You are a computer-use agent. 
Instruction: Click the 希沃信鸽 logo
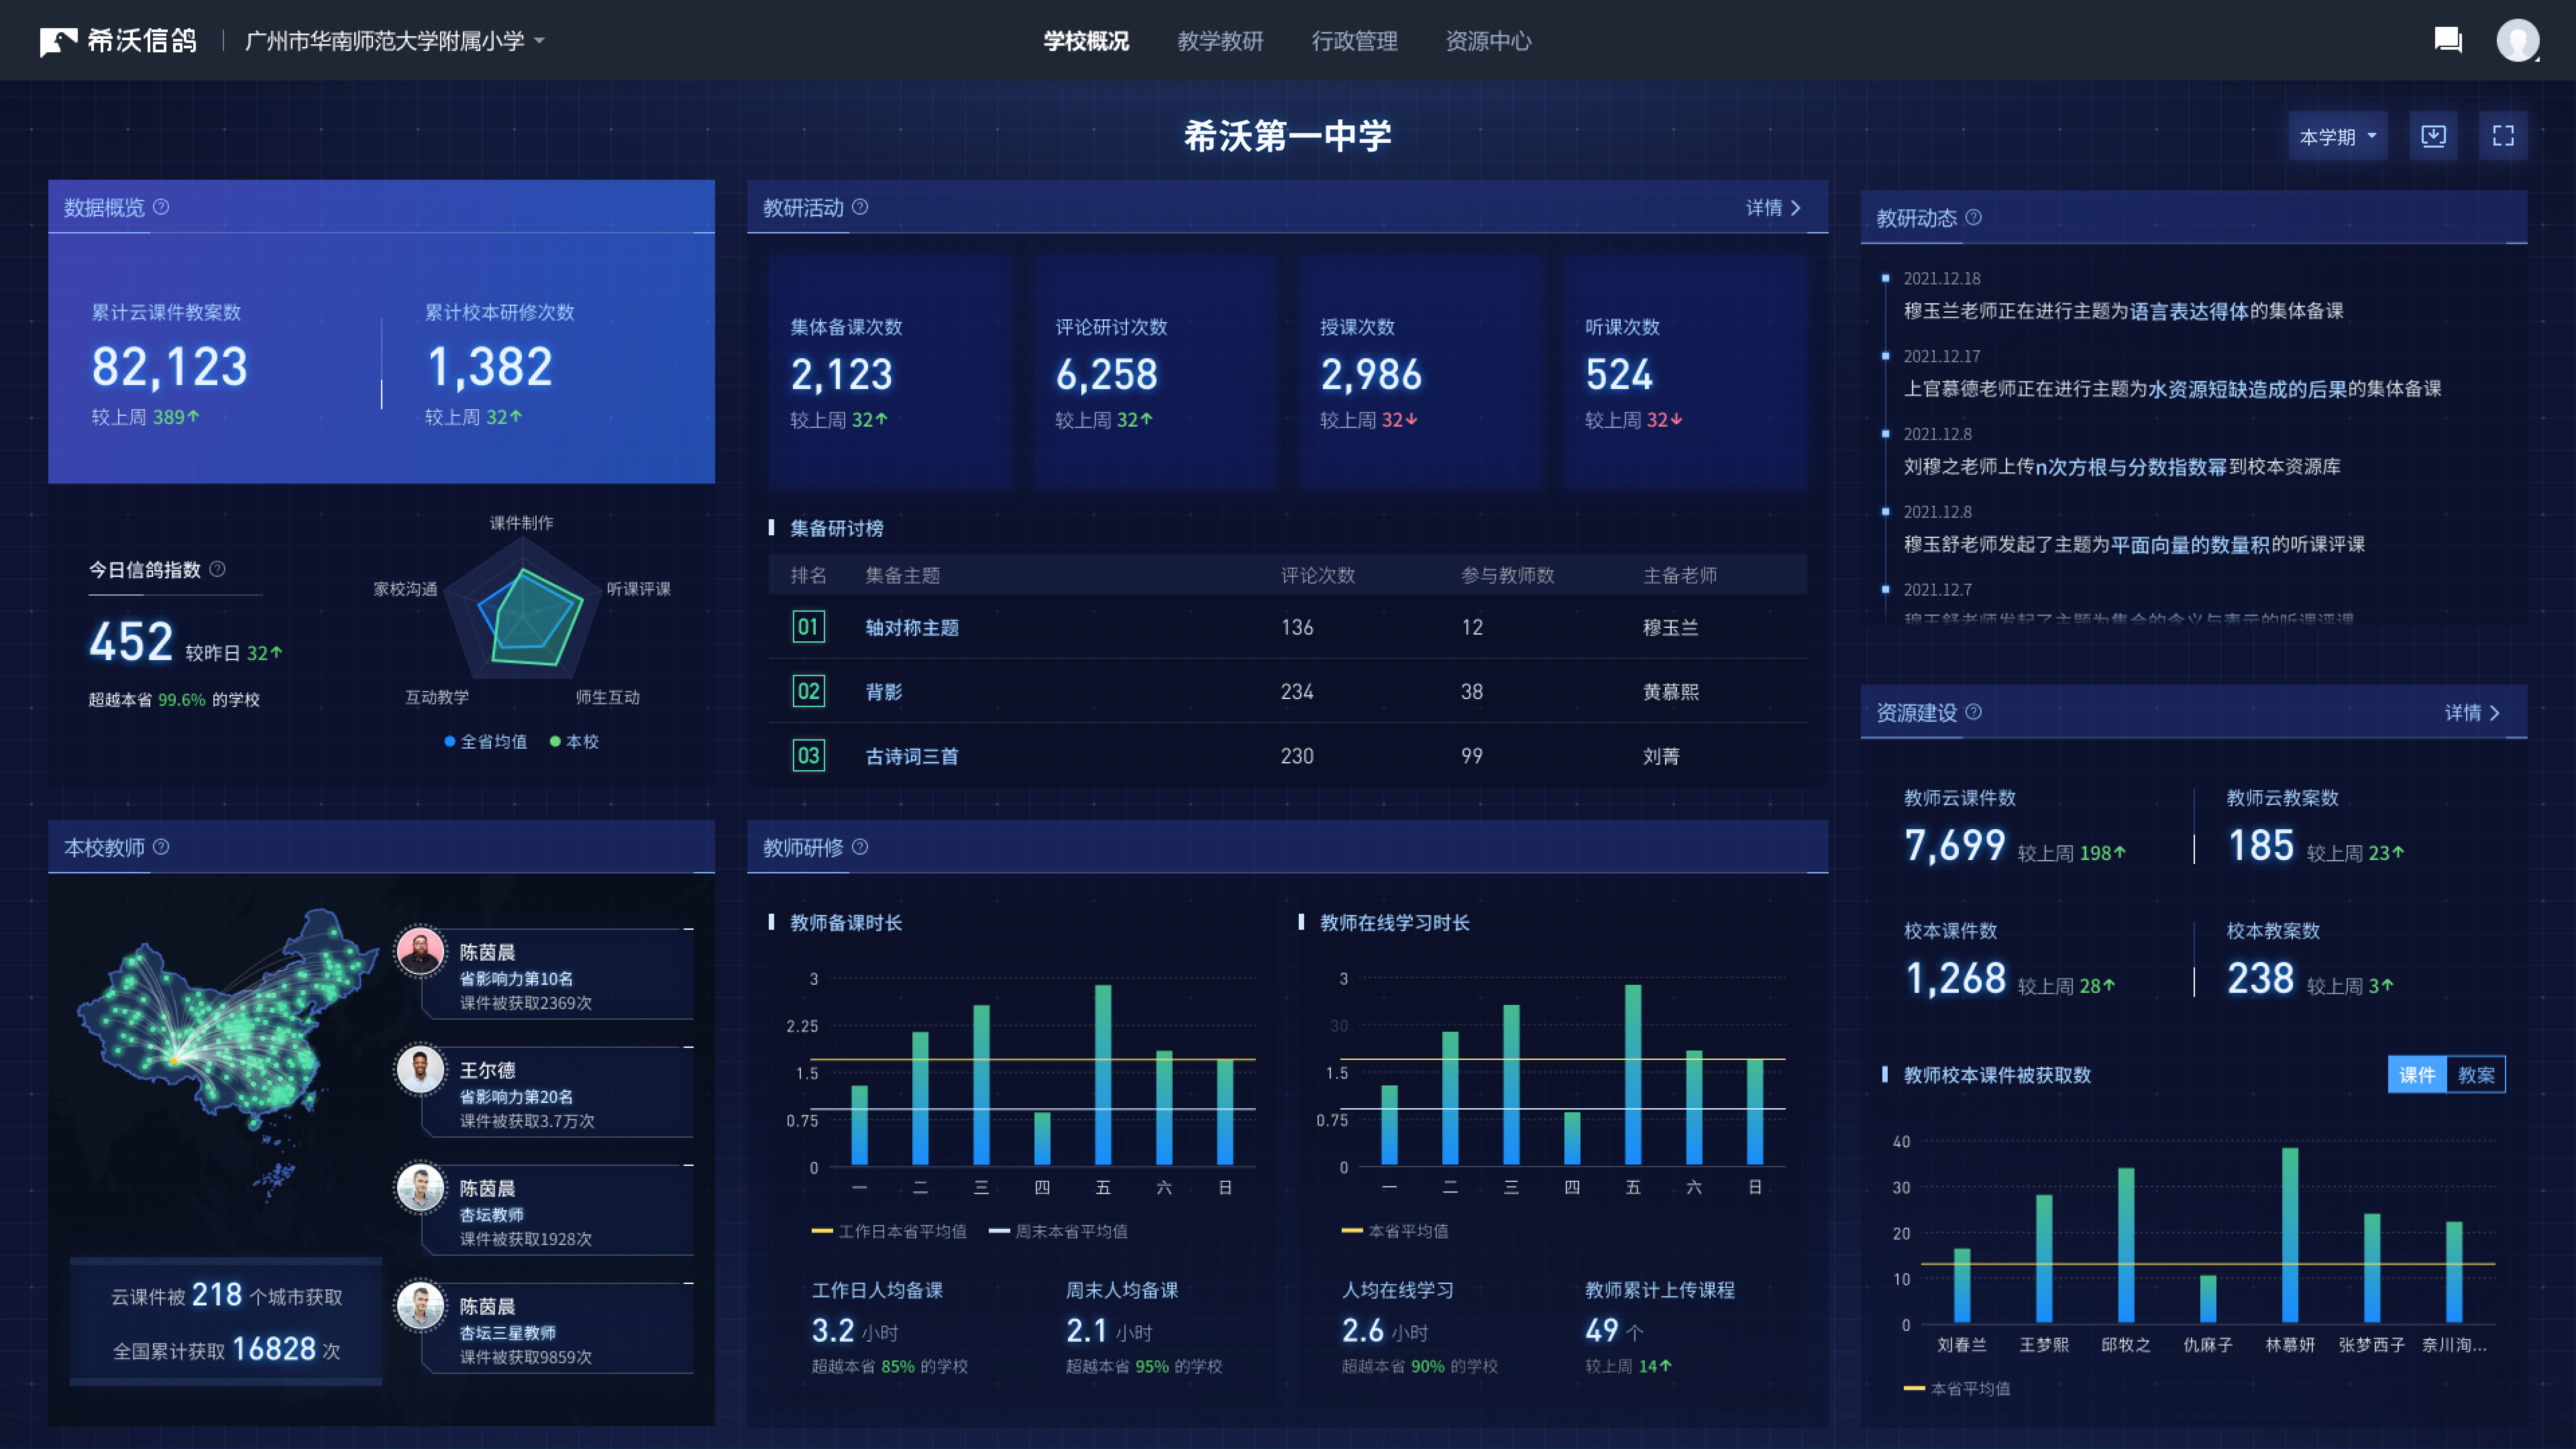point(118,41)
